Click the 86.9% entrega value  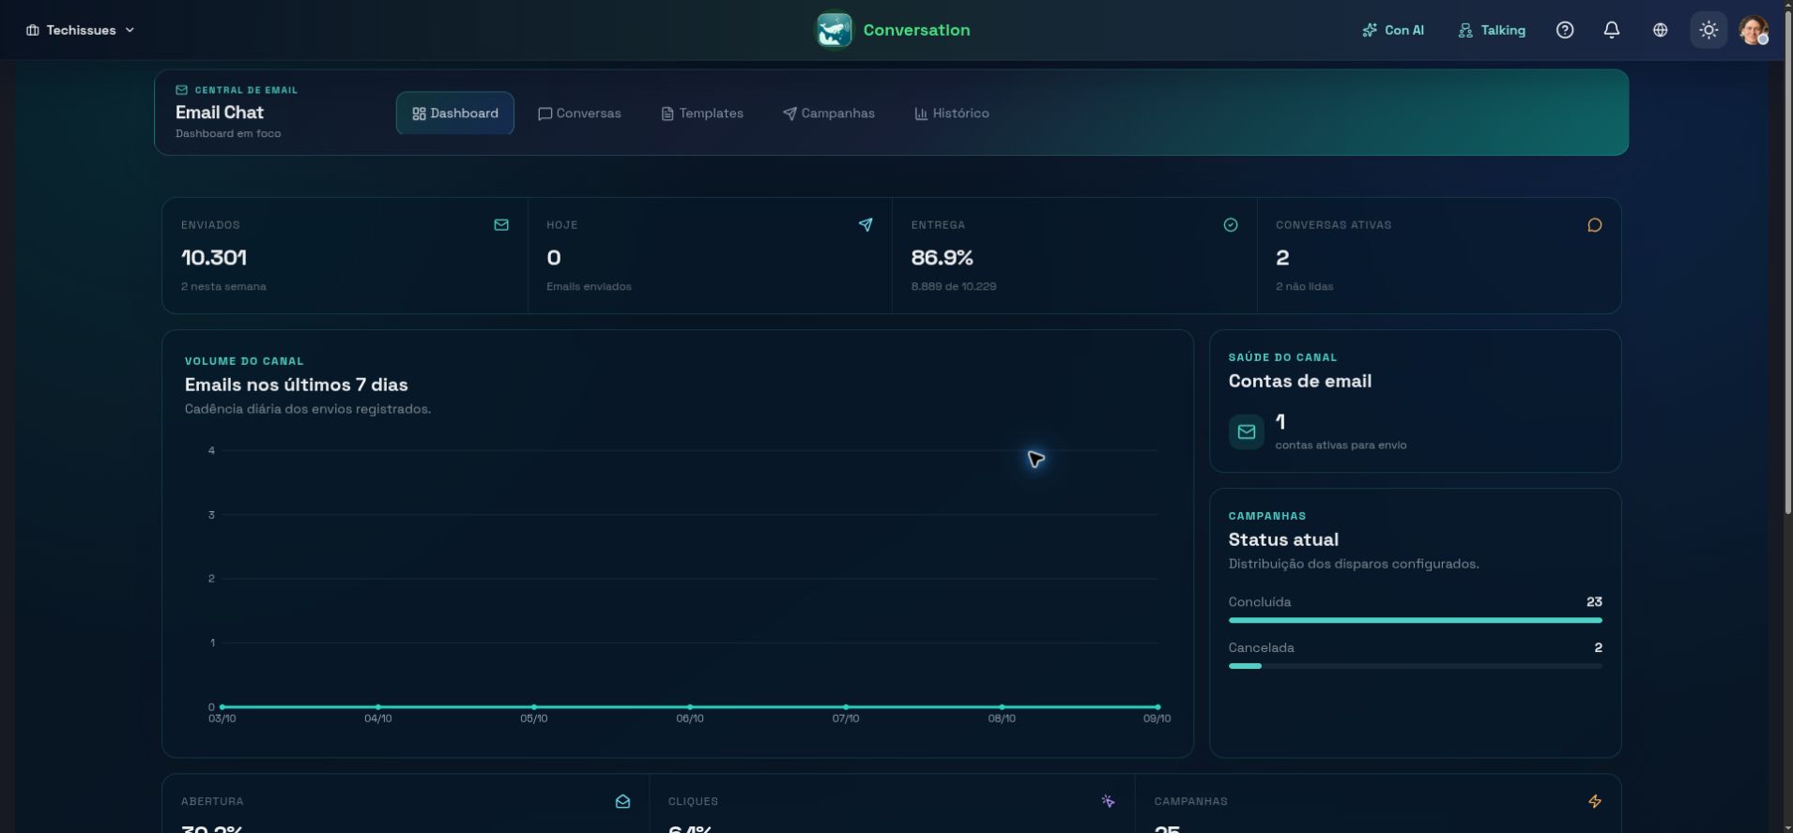tap(942, 257)
